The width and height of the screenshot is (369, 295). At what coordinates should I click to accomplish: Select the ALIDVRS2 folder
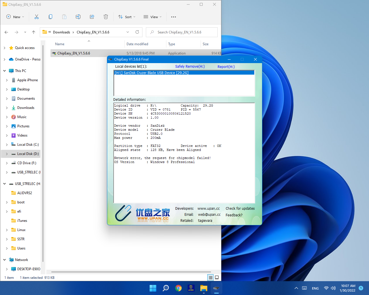[25, 193]
